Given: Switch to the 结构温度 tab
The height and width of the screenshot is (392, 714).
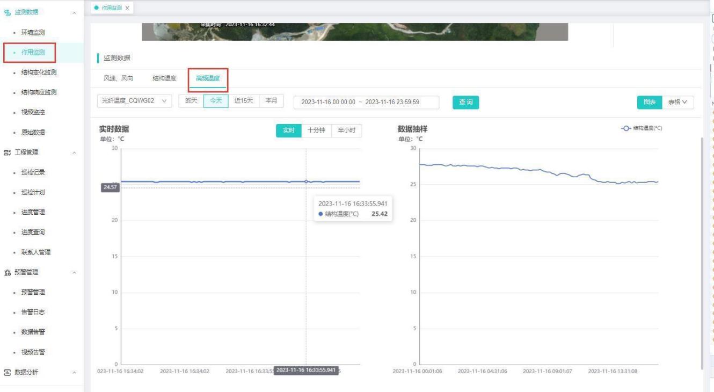Looking at the screenshot, I should point(164,78).
